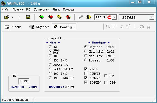The image size is (157, 103).
Task: Click the large binoculars find icon
Action: [x=142, y=27]
